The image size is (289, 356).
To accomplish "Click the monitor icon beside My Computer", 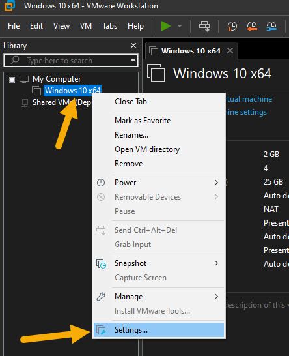I will point(24,79).
